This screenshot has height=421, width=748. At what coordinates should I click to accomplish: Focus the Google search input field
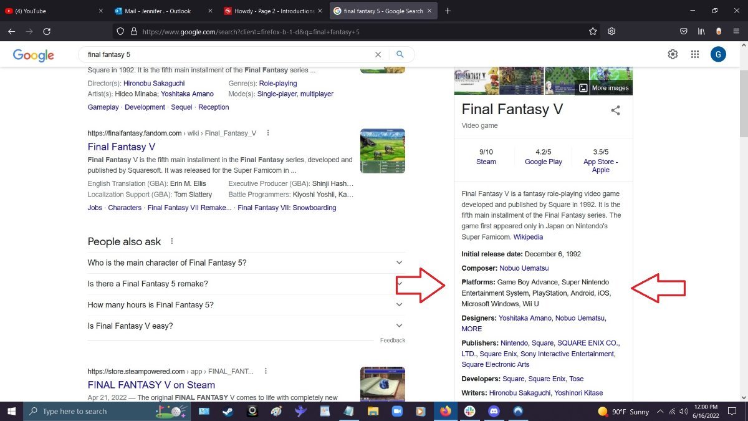(228, 54)
